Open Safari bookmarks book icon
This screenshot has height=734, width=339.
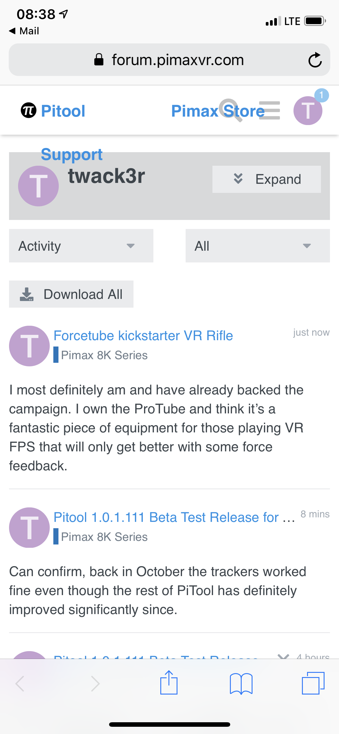coord(241,683)
